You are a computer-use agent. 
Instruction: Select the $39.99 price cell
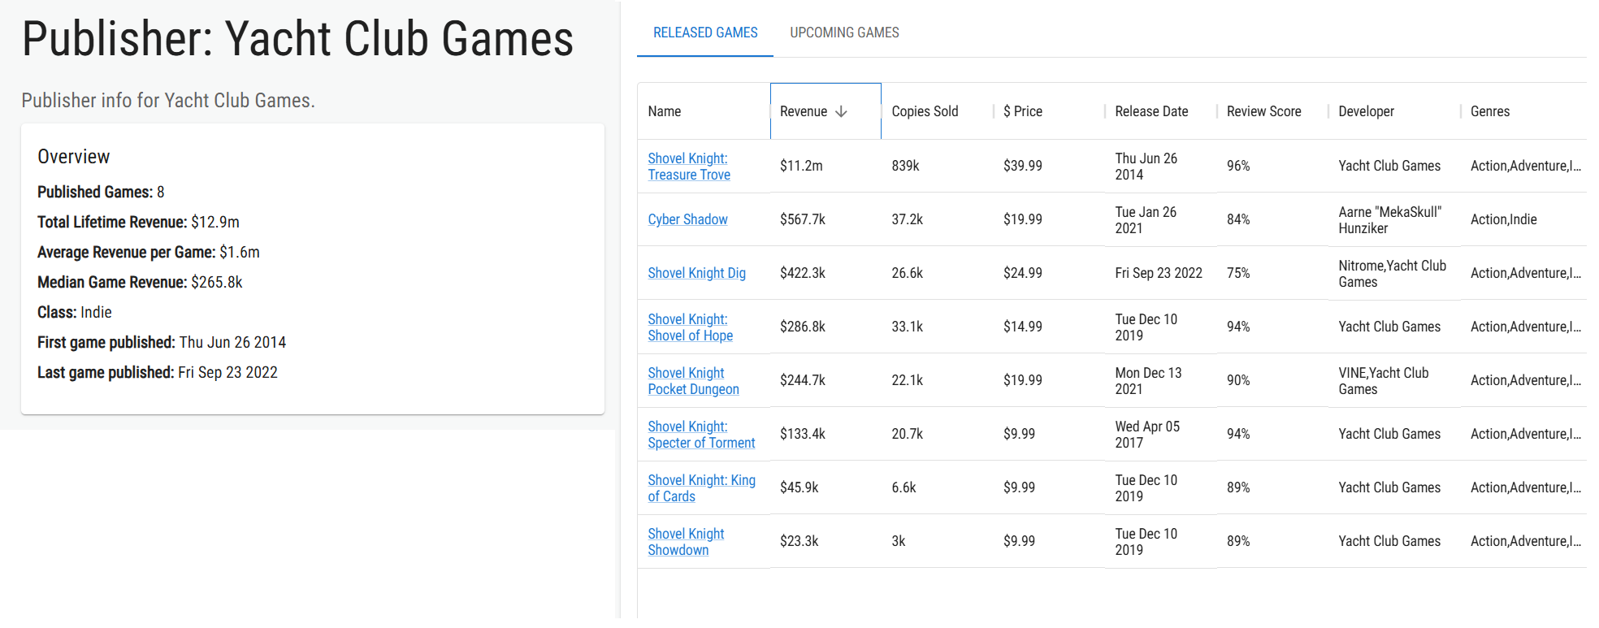coord(1049,166)
